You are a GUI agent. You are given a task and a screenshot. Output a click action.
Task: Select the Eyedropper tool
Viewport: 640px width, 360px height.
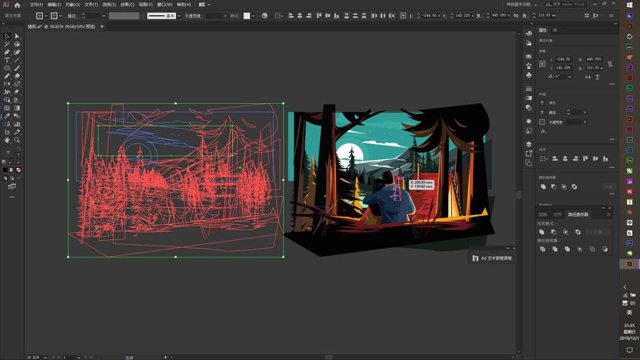7,116
